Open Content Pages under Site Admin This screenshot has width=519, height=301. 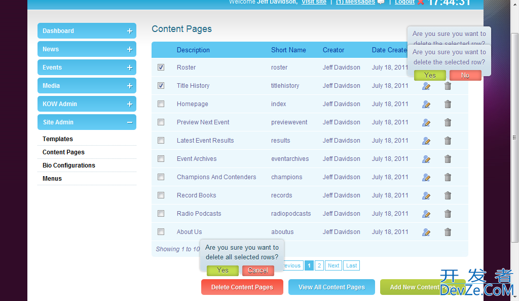point(63,152)
